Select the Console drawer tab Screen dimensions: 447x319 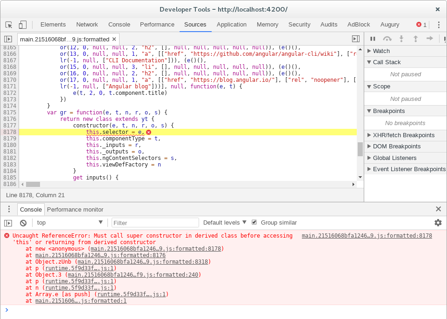click(x=31, y=210)
